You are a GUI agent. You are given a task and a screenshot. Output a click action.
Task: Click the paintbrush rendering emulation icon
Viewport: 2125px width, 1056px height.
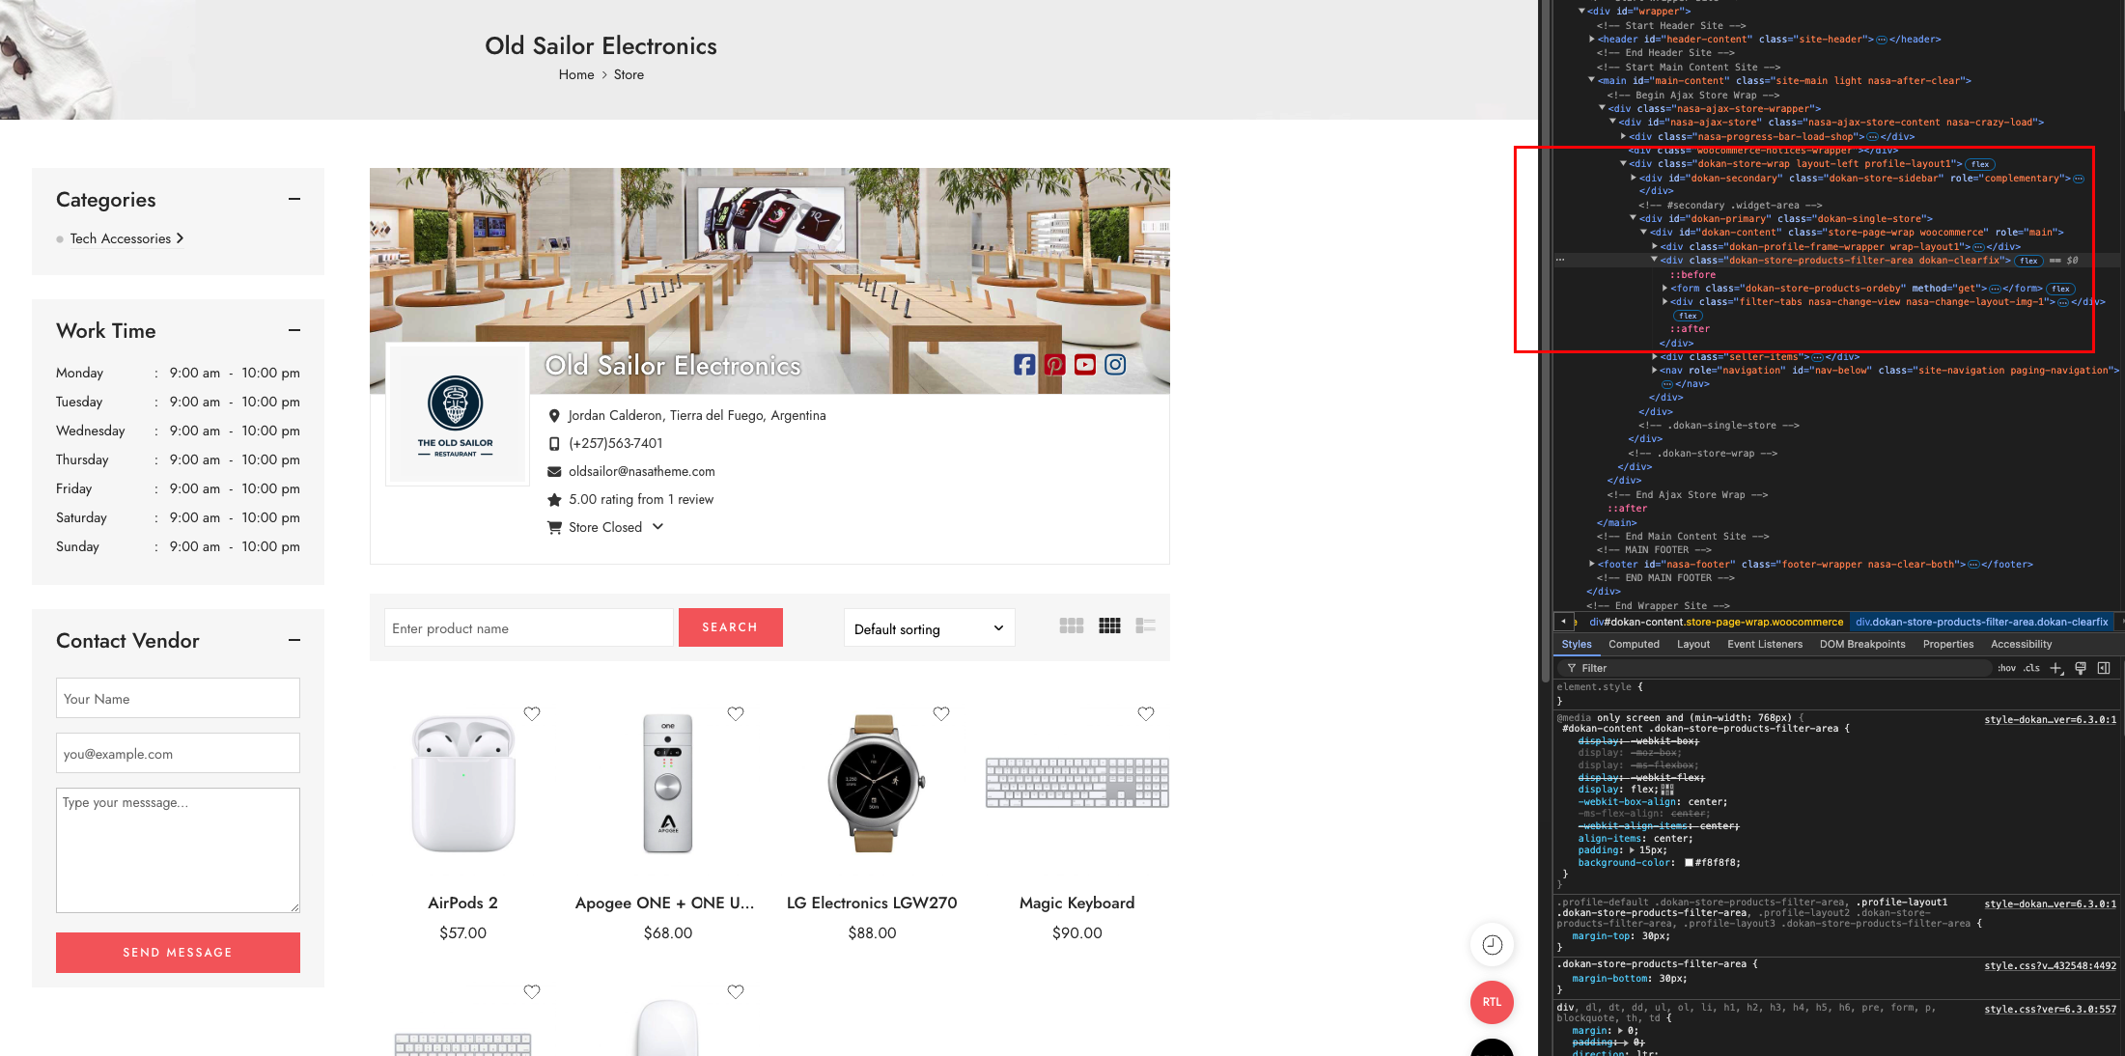(x=2081, y=668)
